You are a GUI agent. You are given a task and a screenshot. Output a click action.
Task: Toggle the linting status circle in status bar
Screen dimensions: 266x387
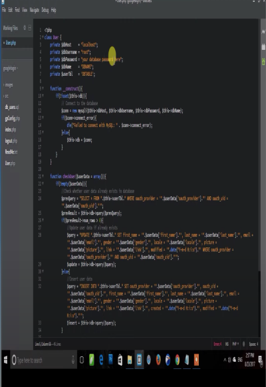click(x=244, y=344)
